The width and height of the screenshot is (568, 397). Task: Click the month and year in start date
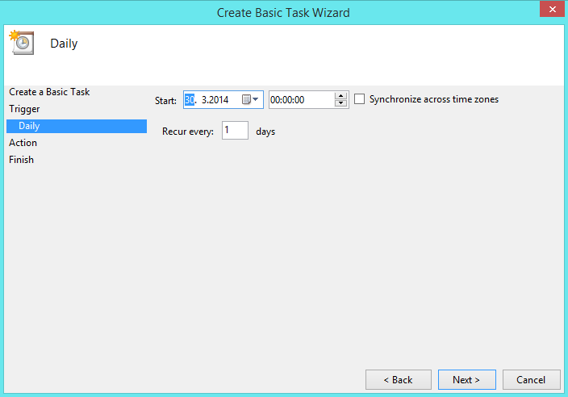215,99
